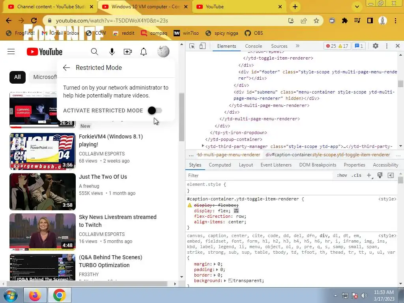Toggle computed styles sidebar icon

point(391,176)
